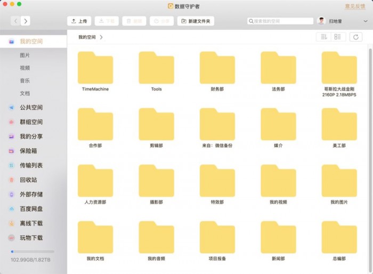Open the 来自：微信备份 folder

(217, 124)
